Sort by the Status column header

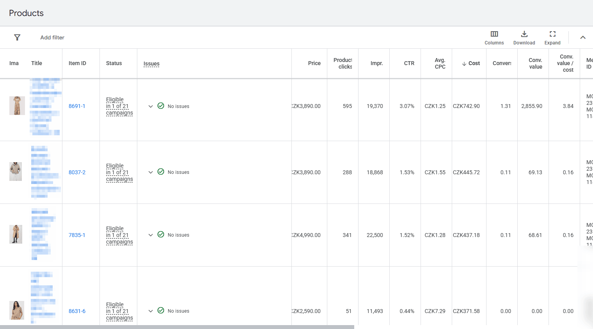(x=114, y=63)
